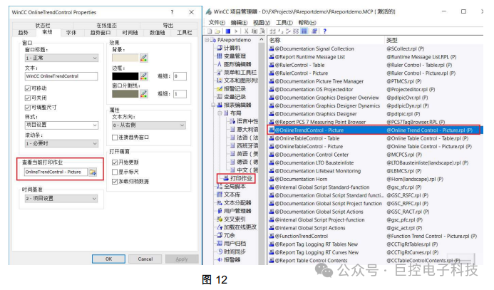Click the New project toolbar icon
Image resolution: width=494 pixels, height=290 pixels.
(x=210, y=31)
